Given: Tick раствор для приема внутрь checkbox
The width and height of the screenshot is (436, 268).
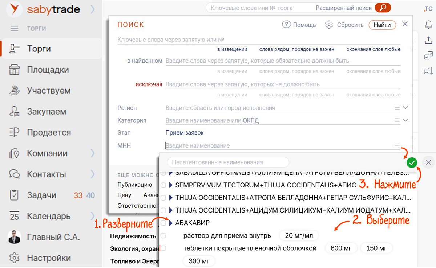Looking at the screenshot, I should [163, 236].
